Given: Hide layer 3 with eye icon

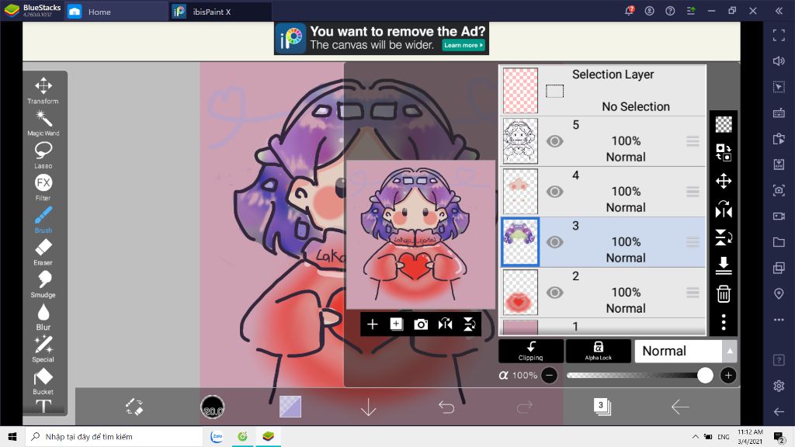Looking at the screenshot, I should (x=554, y=242).
